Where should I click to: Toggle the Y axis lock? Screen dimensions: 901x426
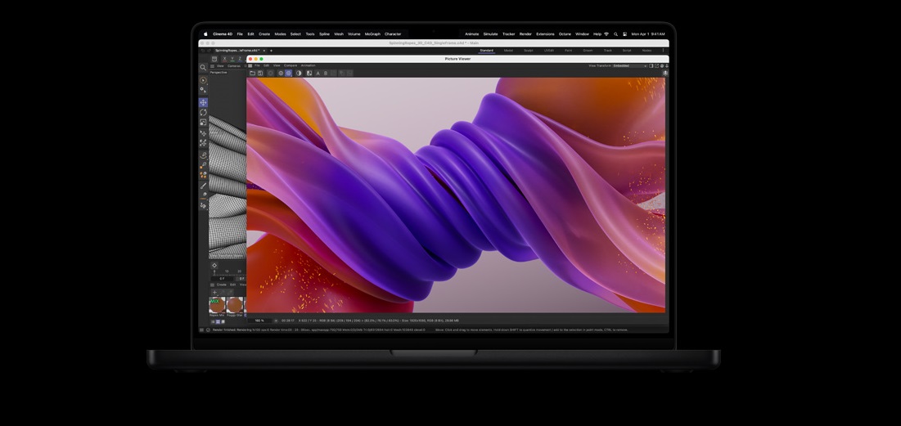click(232, 59)
